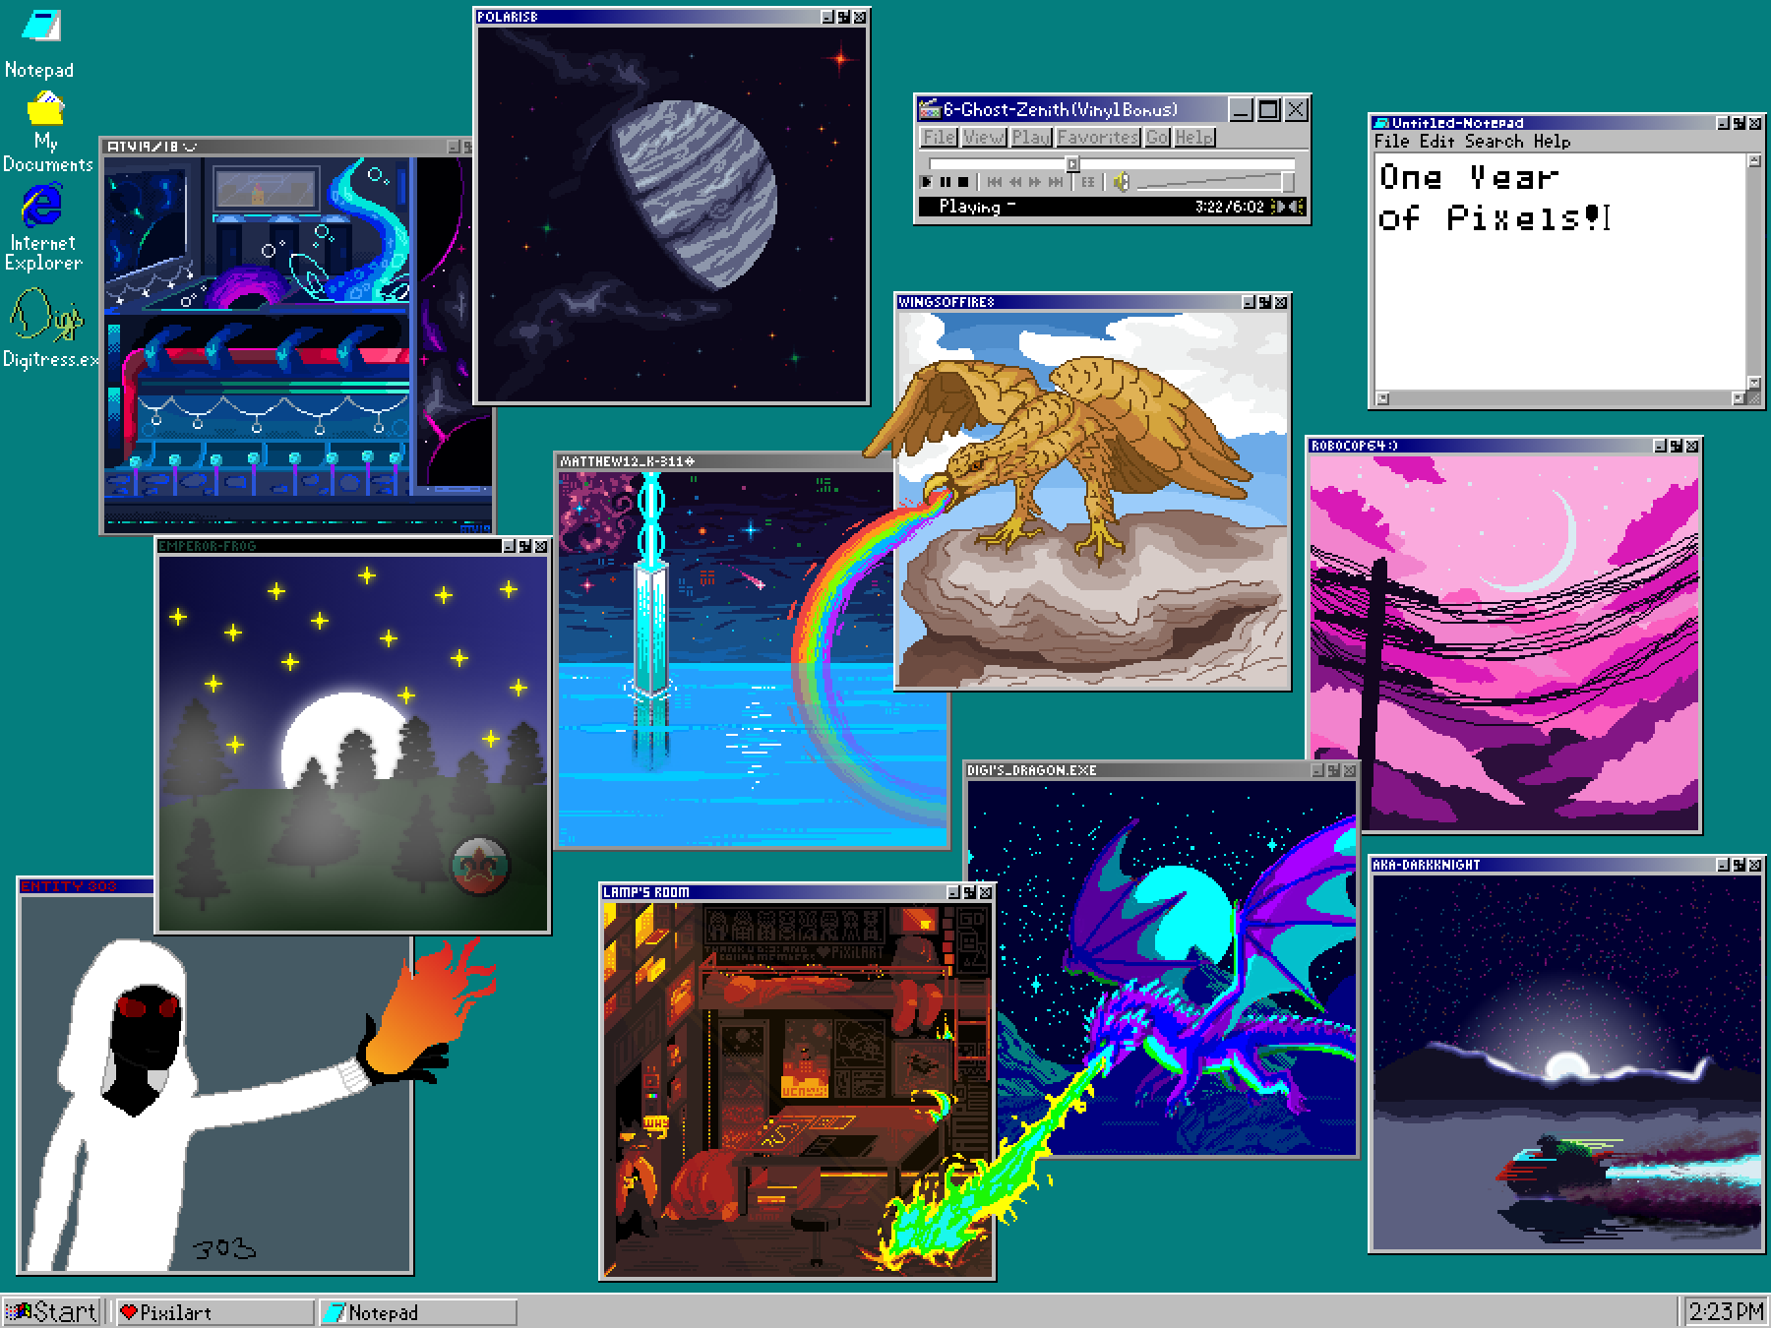Screen dimensions: 1771x1328
Task: Click the media player seek bar thumb
Action: pyautogui.click(x=1072, y=163)
